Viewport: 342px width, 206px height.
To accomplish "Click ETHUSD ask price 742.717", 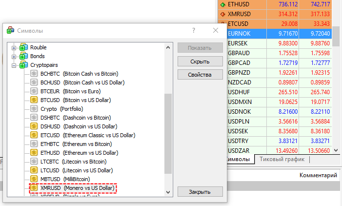I will tap(320, 4).
